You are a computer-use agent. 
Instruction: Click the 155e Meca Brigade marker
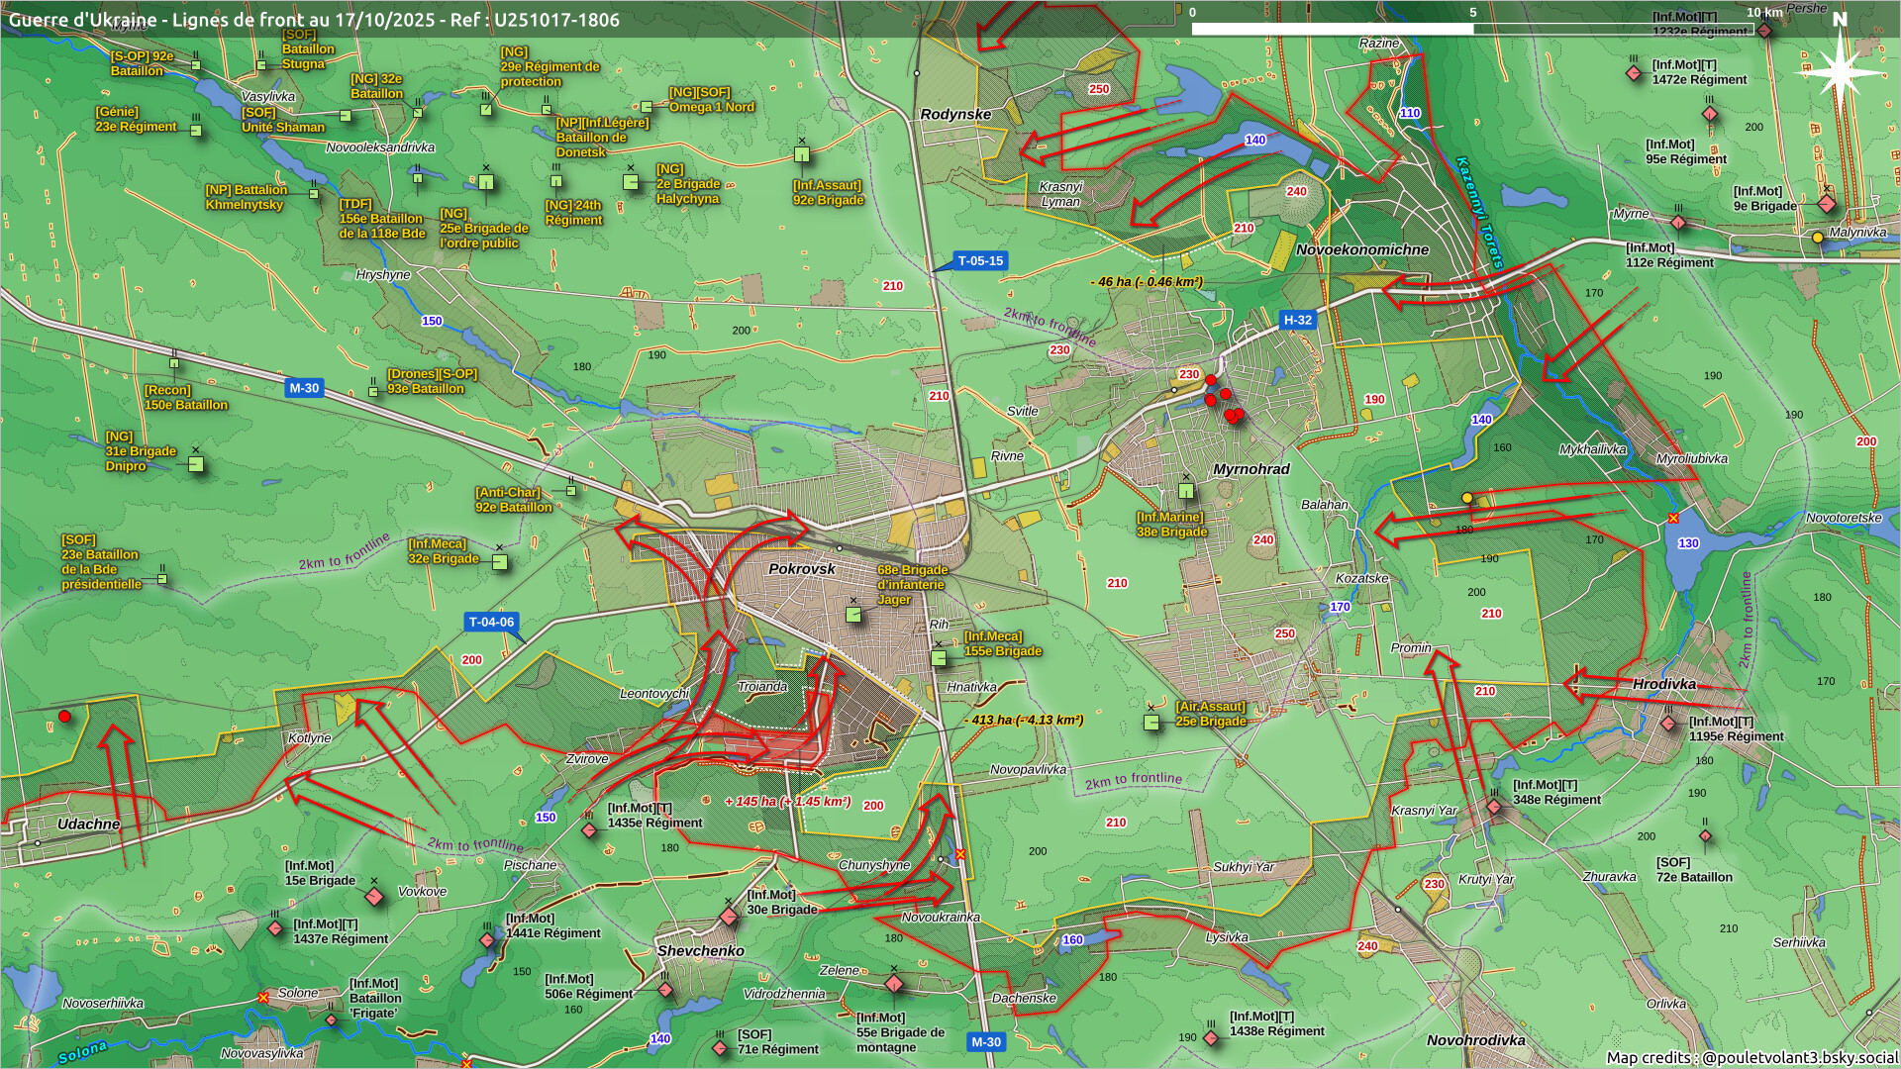click(939, 657)
